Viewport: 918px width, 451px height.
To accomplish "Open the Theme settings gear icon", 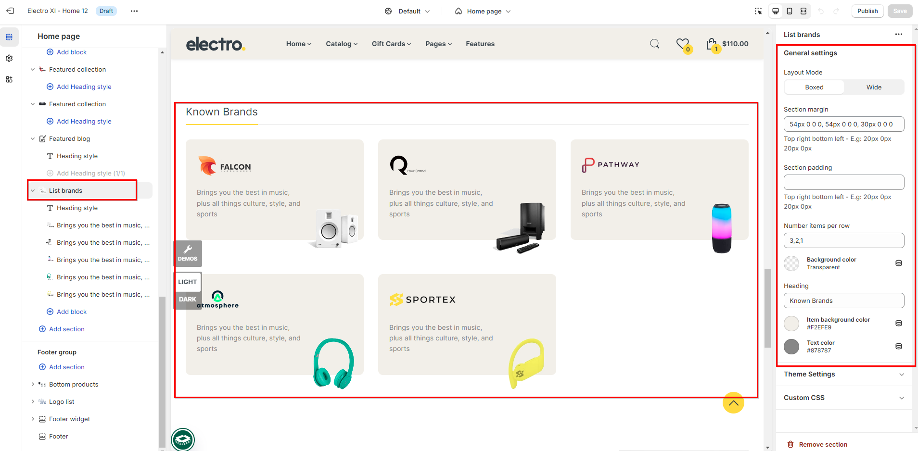I will (9, 58).
